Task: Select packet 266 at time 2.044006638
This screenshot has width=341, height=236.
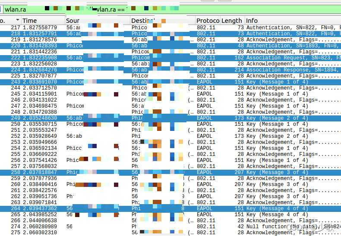Action: click(170, 220)
